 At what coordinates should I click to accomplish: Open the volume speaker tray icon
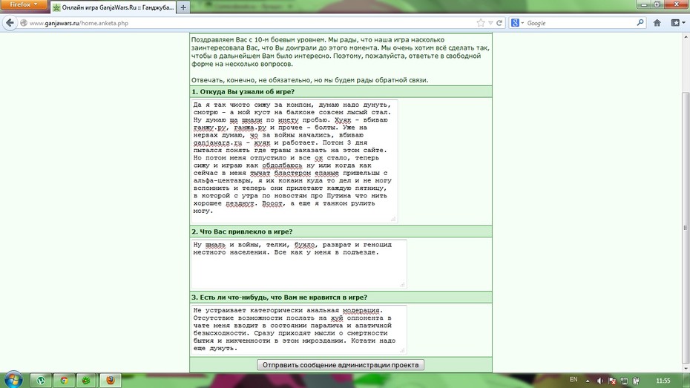tap(599, 381)
